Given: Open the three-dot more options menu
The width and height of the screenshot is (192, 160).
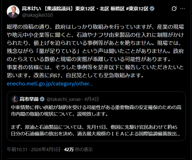Looking at the screenshot, I should pyautogui.click(x=182, y=8).
